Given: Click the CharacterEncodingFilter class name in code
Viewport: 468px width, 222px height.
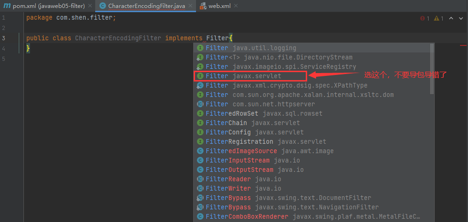Looking at the screenshot, I should pyautogui.click(x=118, y=38).
